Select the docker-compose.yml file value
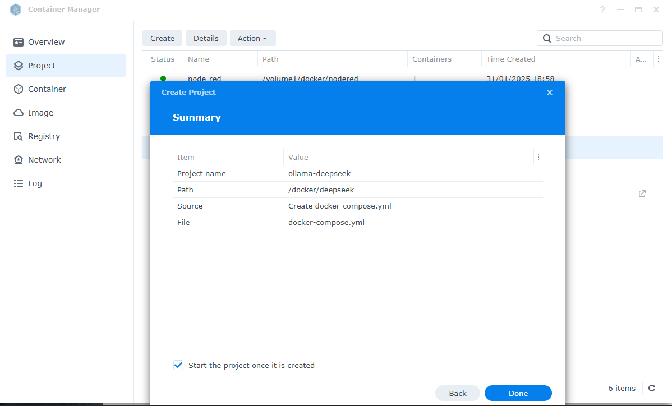The width and height of the screenshot is (672, 406). (326, 222)
